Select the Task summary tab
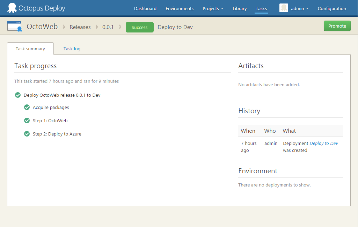 (x=30, y=49)
